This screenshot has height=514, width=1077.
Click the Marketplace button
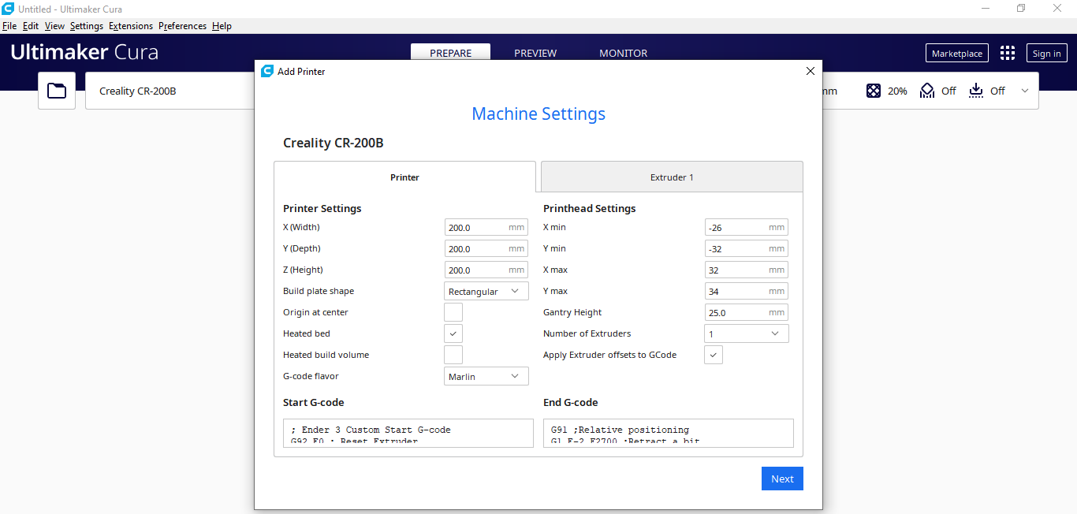pyautogui.click(x=956, y=54)
